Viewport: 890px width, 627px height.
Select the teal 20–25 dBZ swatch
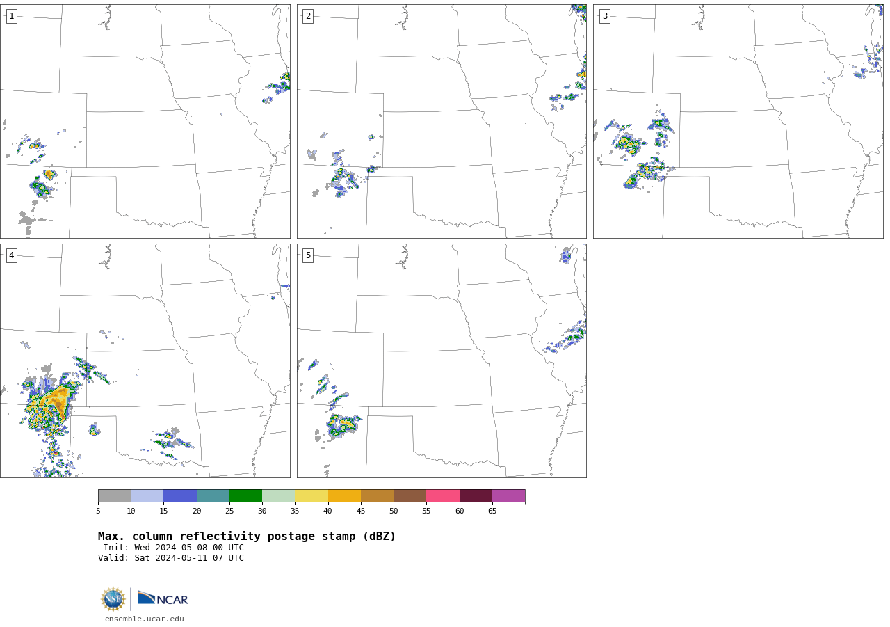213,495
